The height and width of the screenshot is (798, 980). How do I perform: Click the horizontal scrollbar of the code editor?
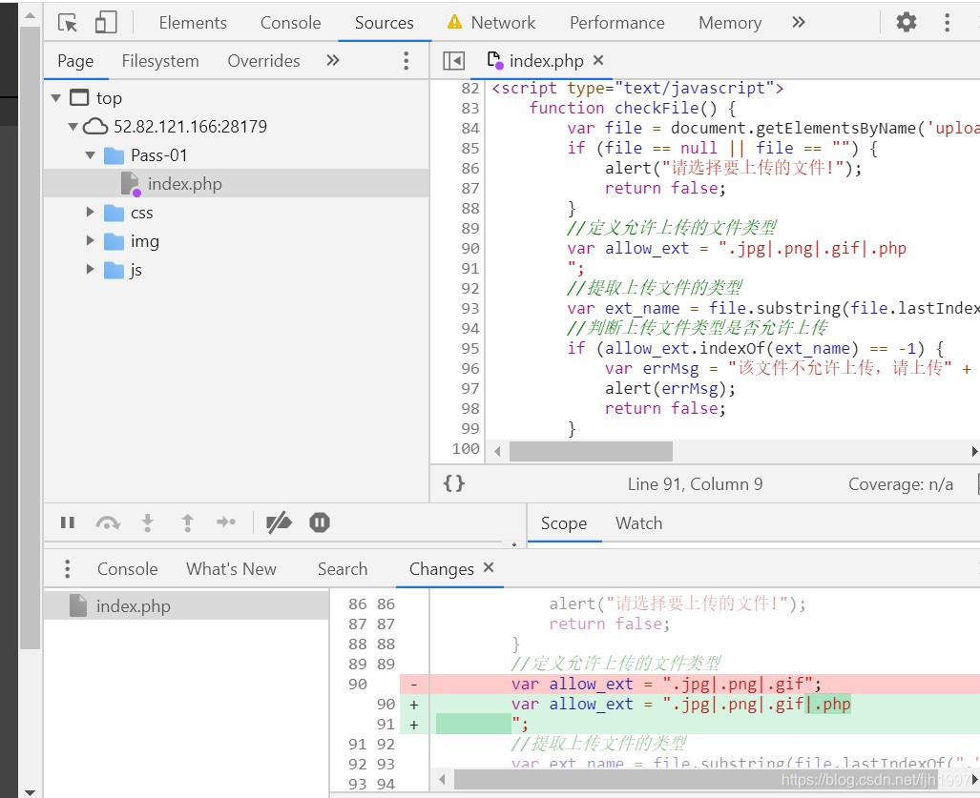tap(591, 451)
